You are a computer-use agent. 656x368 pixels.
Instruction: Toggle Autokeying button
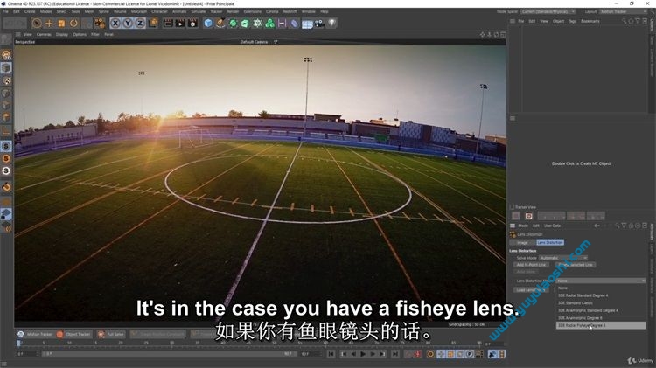coord(418,354)
